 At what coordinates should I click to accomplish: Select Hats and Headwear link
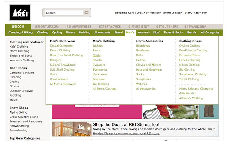(149, 70)
